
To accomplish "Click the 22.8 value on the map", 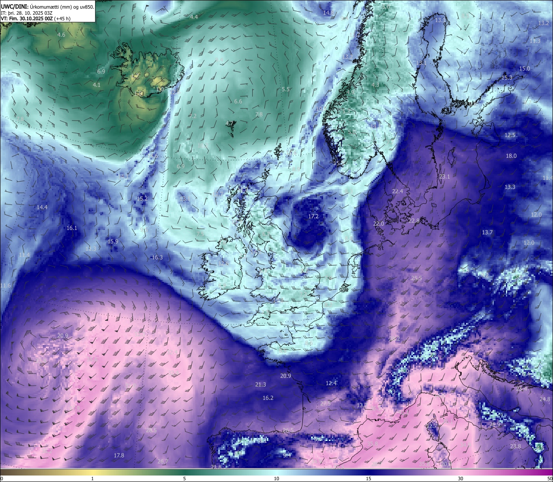I will [x=414, y=220].
